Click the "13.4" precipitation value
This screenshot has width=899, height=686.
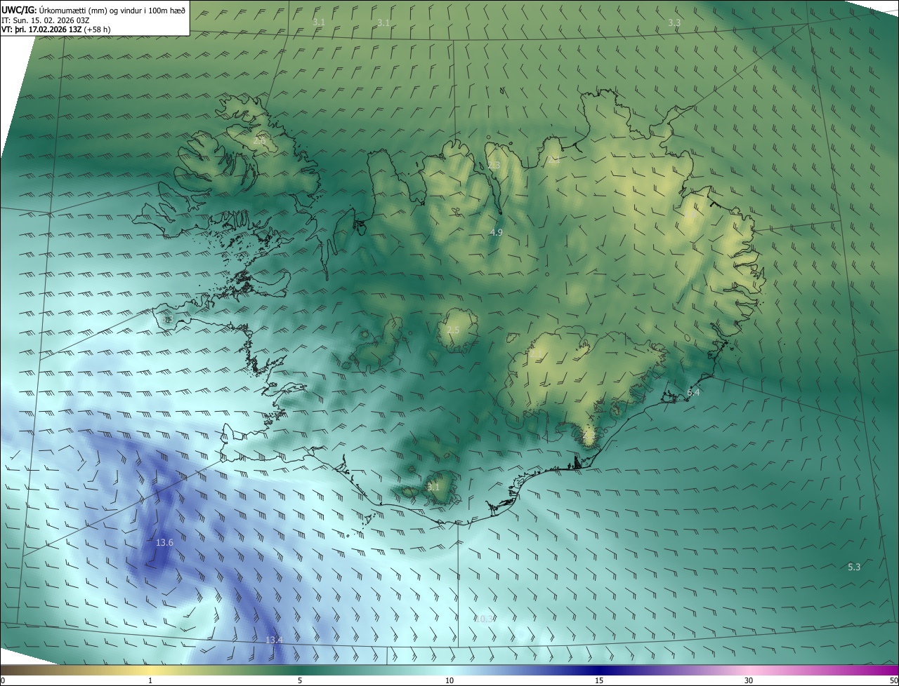(x=274, y=640)
